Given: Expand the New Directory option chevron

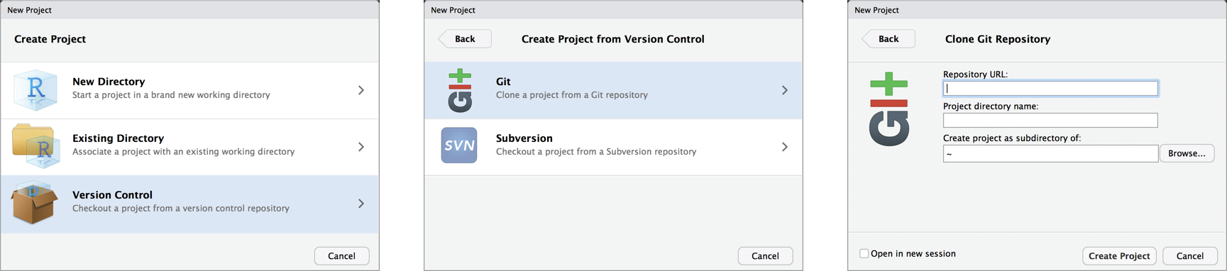Looking at the screenshot, I should coord(361,90).
